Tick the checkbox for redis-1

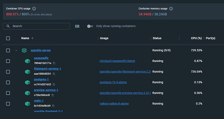[8, 104]
